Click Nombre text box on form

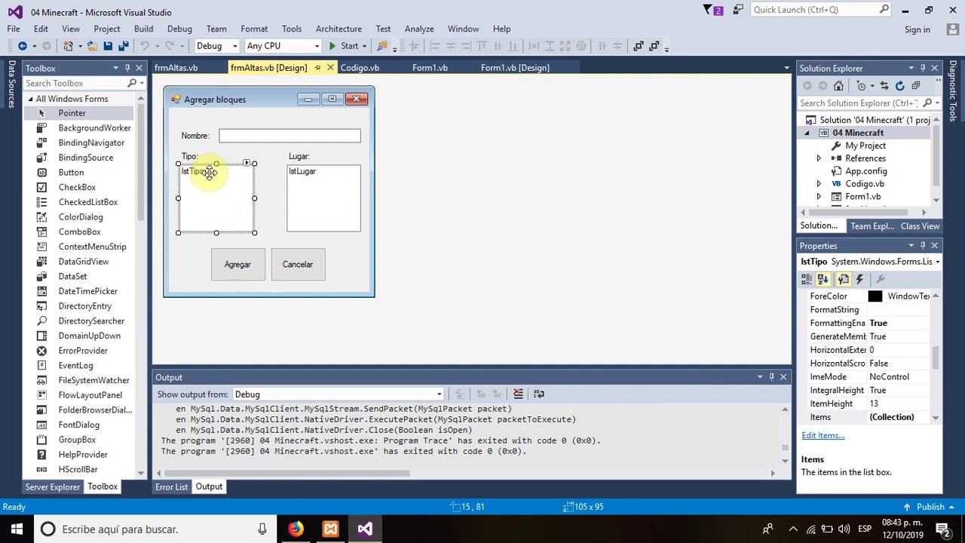tap(289, 136)
